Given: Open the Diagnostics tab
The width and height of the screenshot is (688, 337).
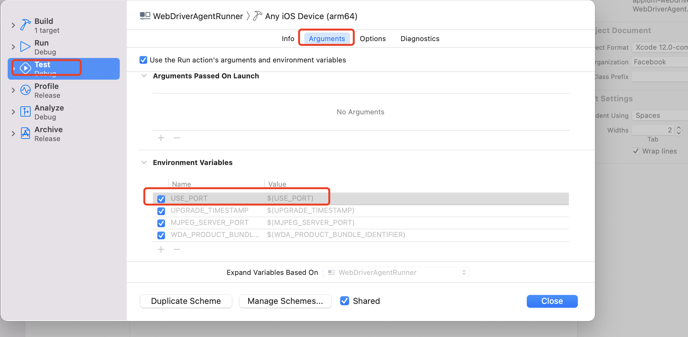Looking at the screenshot, I should pyautogui.click(x=419, y=39).
